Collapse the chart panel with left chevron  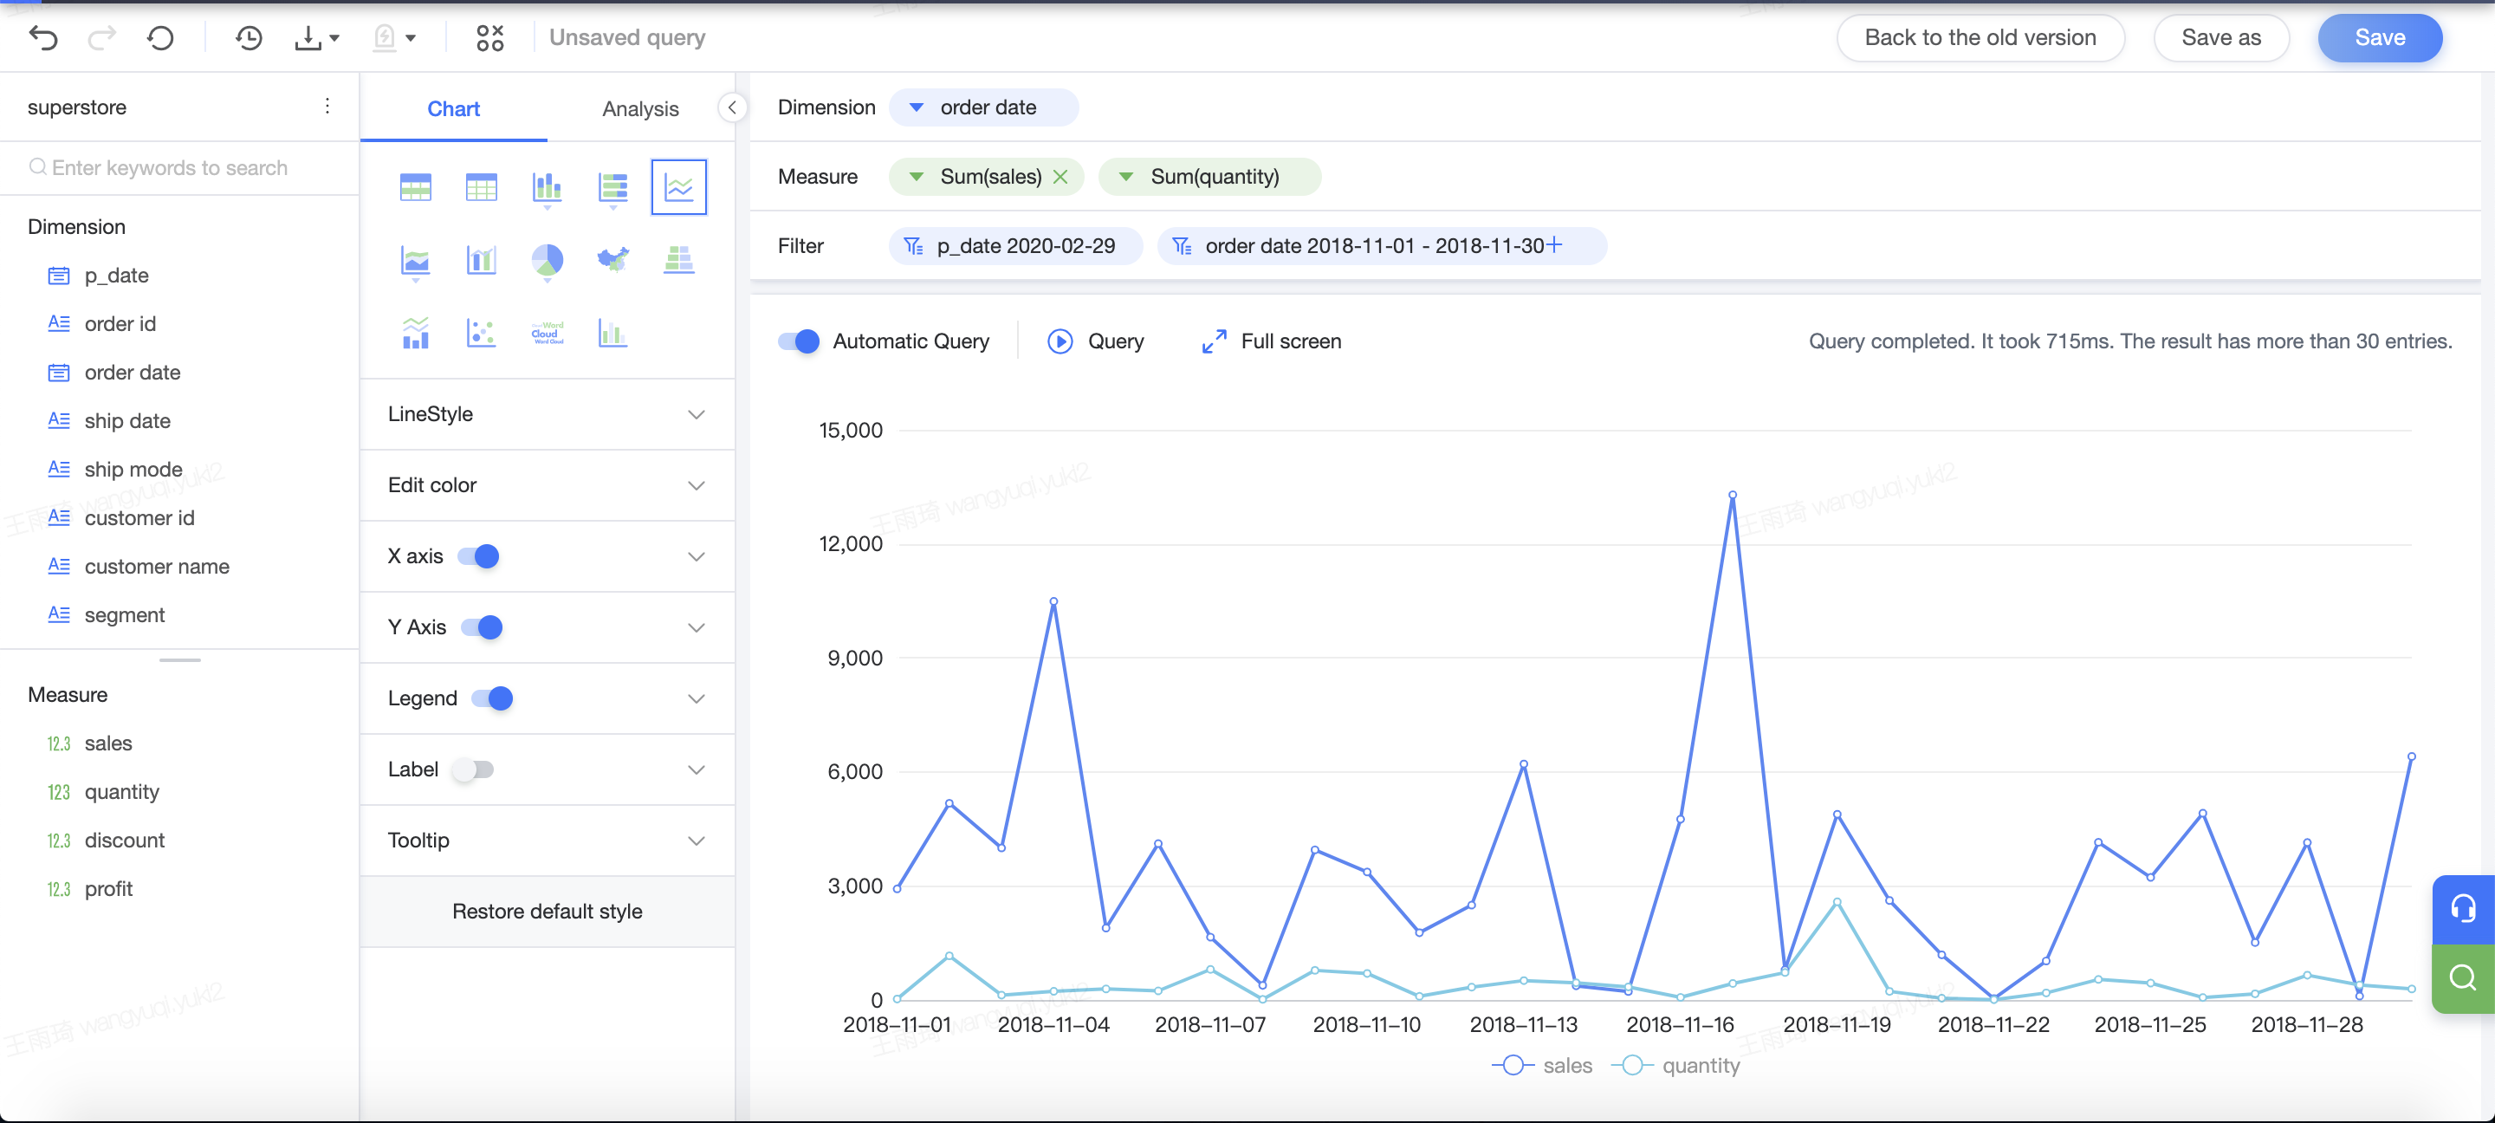point(732,107)
